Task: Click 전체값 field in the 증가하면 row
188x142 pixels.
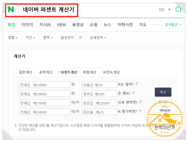Action: coord(45,112)
